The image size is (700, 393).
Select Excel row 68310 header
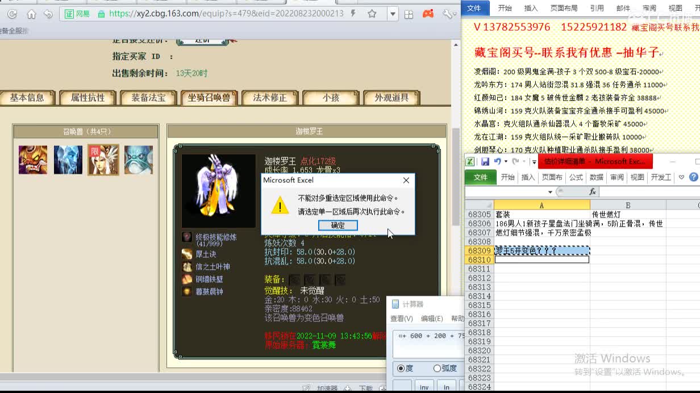point(479,260)
